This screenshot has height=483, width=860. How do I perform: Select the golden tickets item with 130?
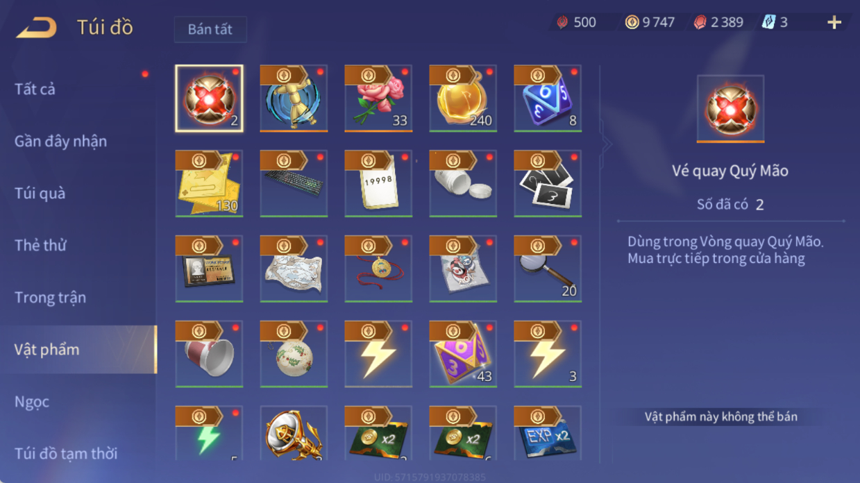[x=209, y=184]
